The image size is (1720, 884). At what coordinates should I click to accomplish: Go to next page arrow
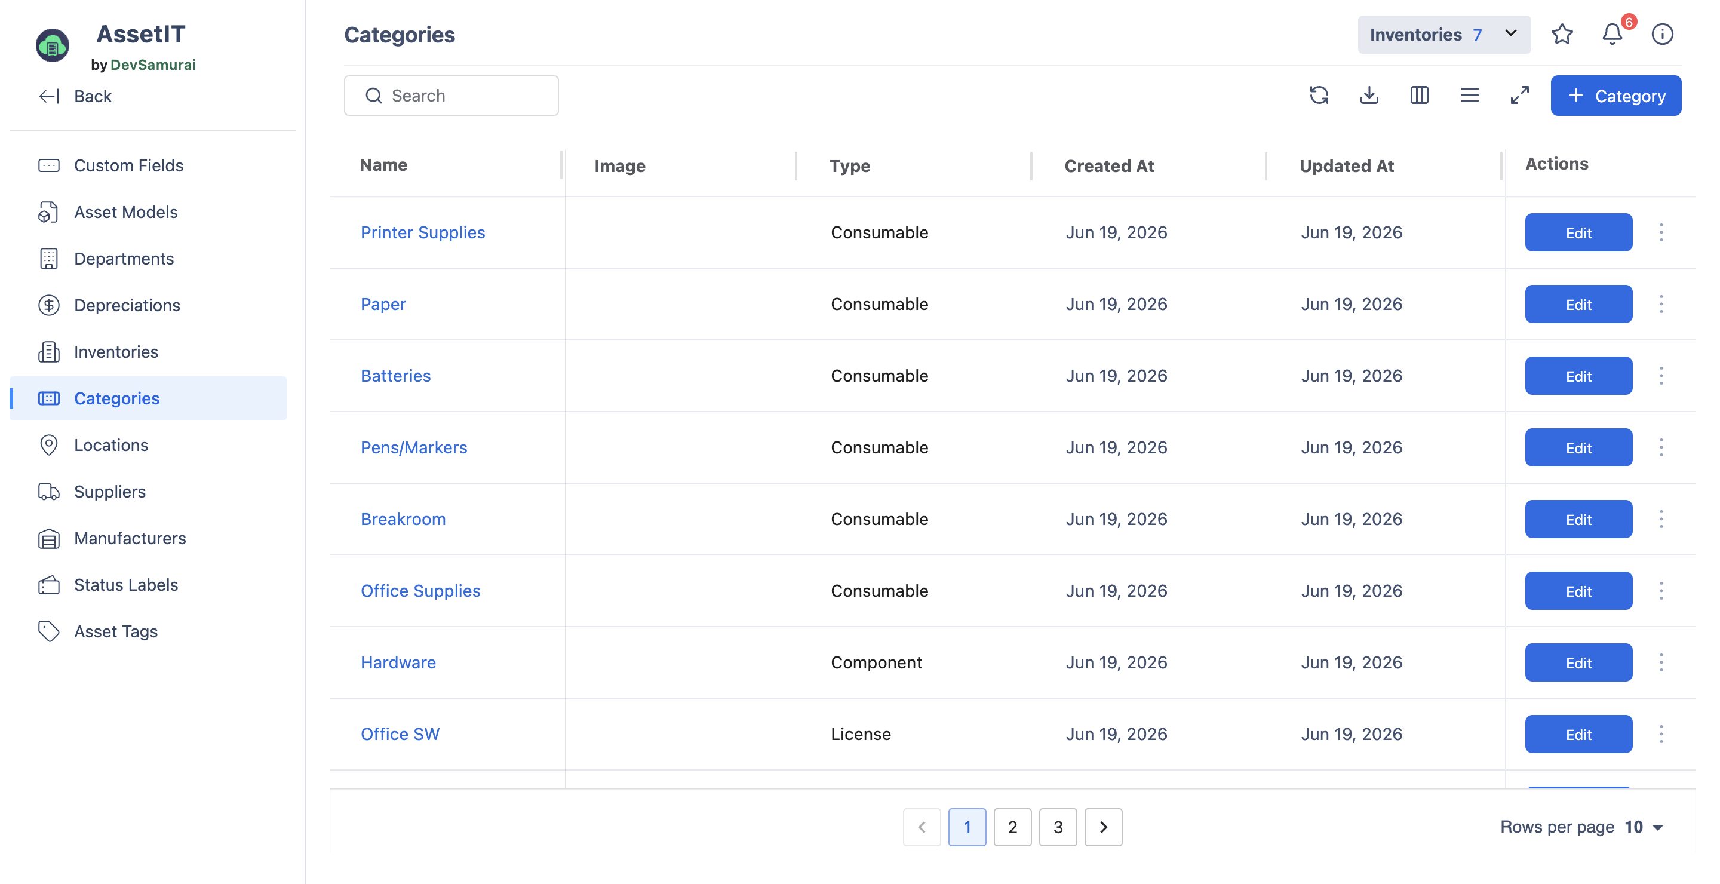tap(1103, 827)
